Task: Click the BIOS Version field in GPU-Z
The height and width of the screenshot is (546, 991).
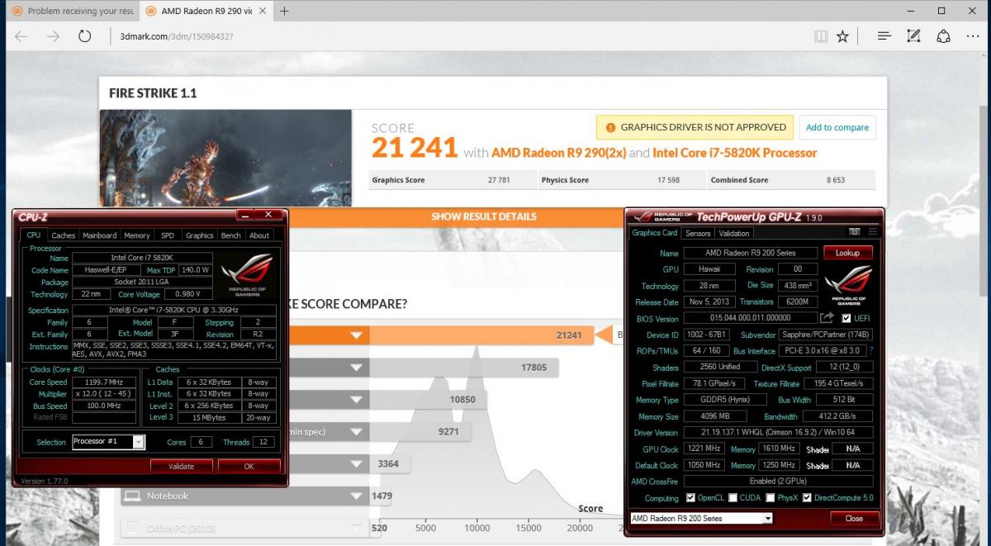Action: pyautogui.click(x=750, y=318)
